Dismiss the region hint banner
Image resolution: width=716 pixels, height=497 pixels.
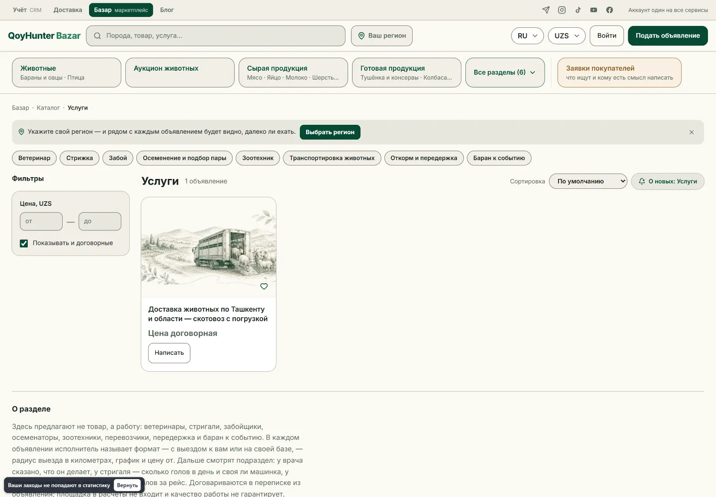pyautogui.click(x=691, y=132)
